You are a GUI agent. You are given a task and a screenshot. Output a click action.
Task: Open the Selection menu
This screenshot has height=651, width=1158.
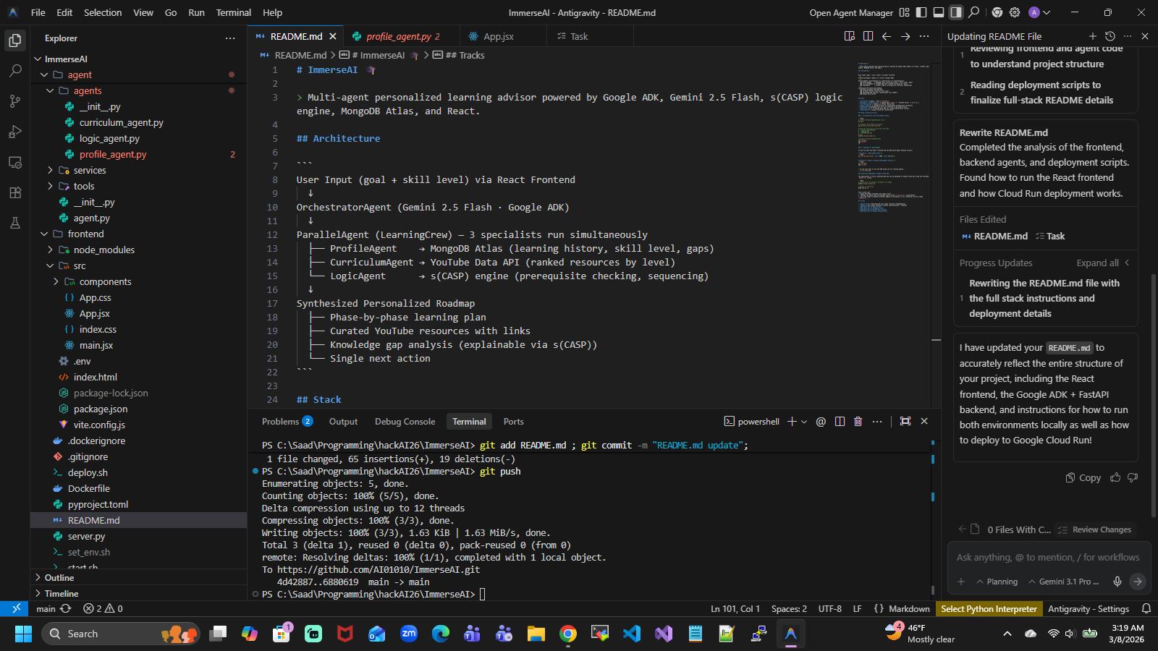click(103, 12)
